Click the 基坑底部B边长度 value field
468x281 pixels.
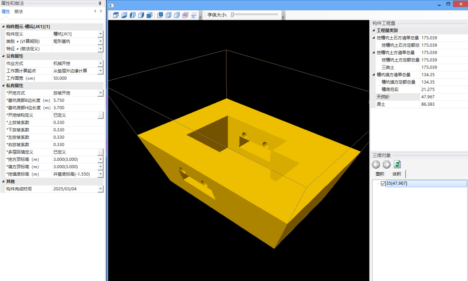[x=78, y=100]
